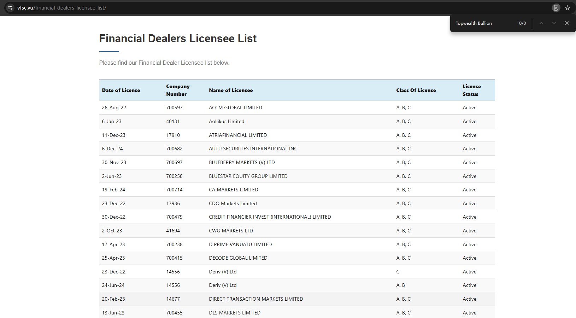Click the Class Of License column header
The image size is (576, 318).
click(x=416, y=90)
